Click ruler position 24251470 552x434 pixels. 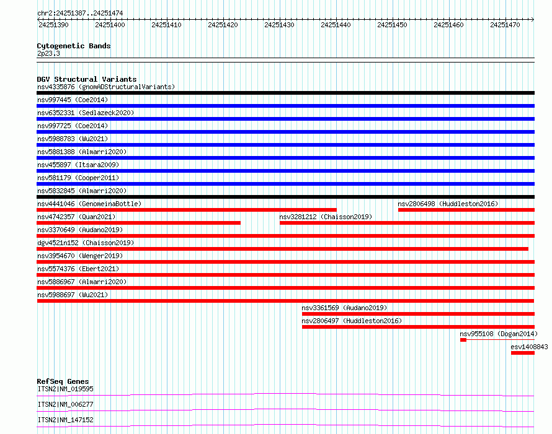click(x=505, y=25)
